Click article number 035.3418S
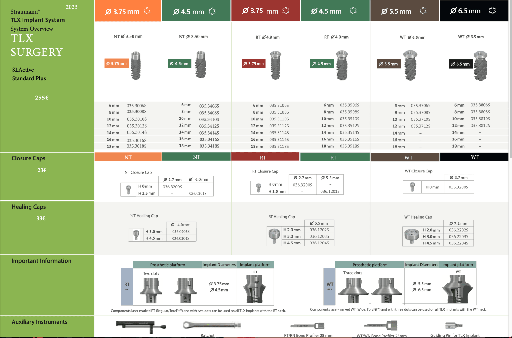 (x=209, y=146)
